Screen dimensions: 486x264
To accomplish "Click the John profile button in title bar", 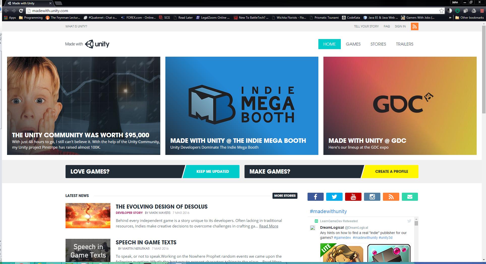I will click(455, 2).
